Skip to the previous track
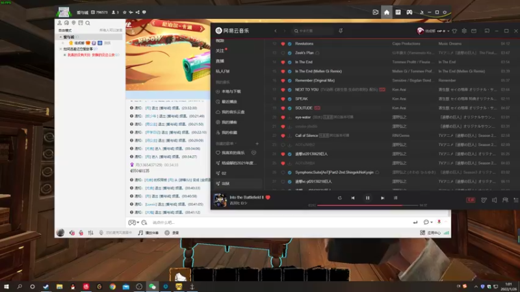 (x=353, y=198)
